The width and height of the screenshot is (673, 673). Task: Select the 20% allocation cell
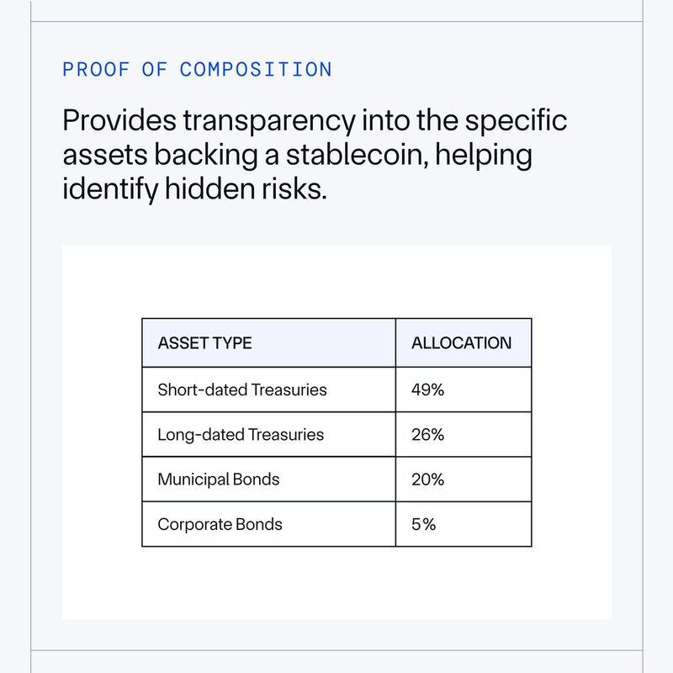[427, 480]
